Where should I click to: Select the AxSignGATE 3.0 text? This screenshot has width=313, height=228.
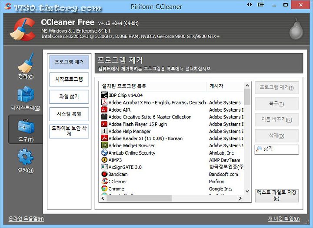125,167
